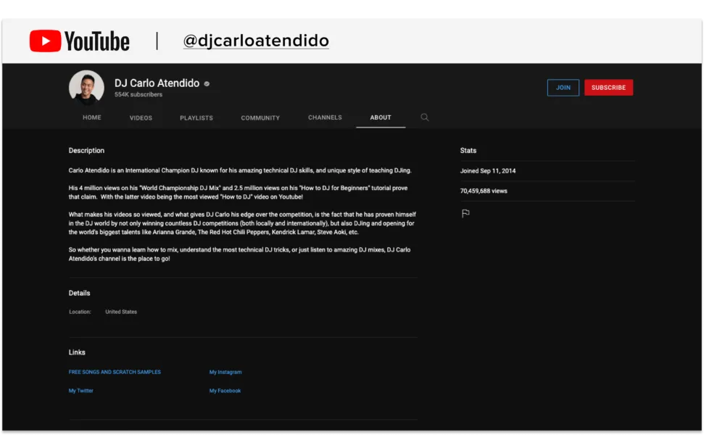The width and height of the screenshot is (704, 435).
Task: Click the Links heading
Action: [77, 352]
